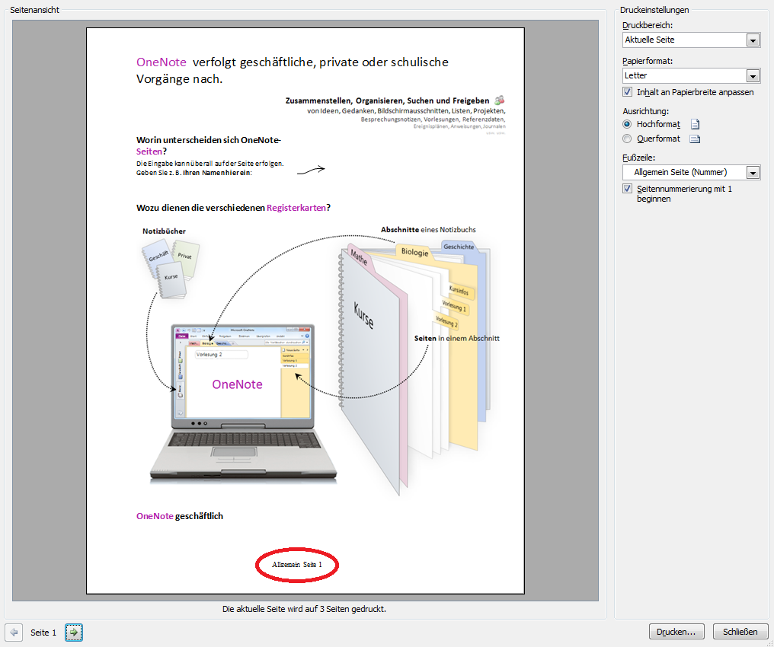Image resolution: width=774 pixels, height=647 pixels.
Task: Click the 'OneNote geschäftlich' heading in preview
Action: coord(180,516)
